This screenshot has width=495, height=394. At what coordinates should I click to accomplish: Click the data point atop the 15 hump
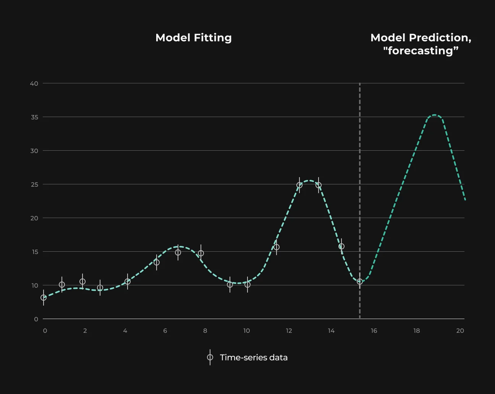coord(178,252)
